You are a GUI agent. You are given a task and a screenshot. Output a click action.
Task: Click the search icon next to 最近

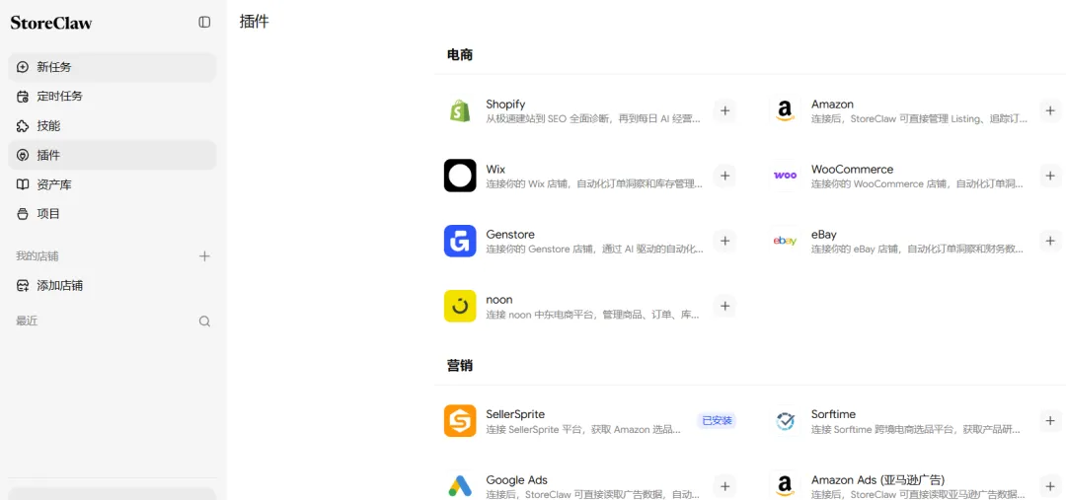click(204, 321)
